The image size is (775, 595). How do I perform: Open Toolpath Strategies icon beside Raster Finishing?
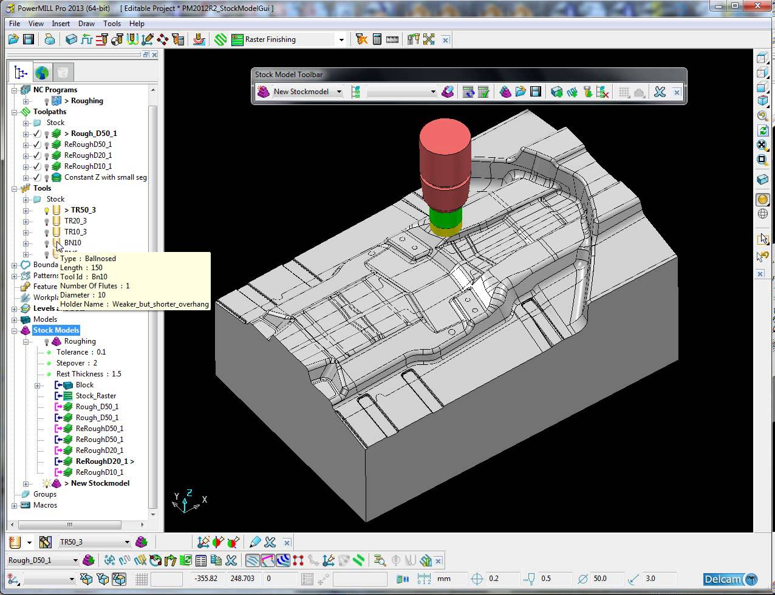tap(221, 39)
